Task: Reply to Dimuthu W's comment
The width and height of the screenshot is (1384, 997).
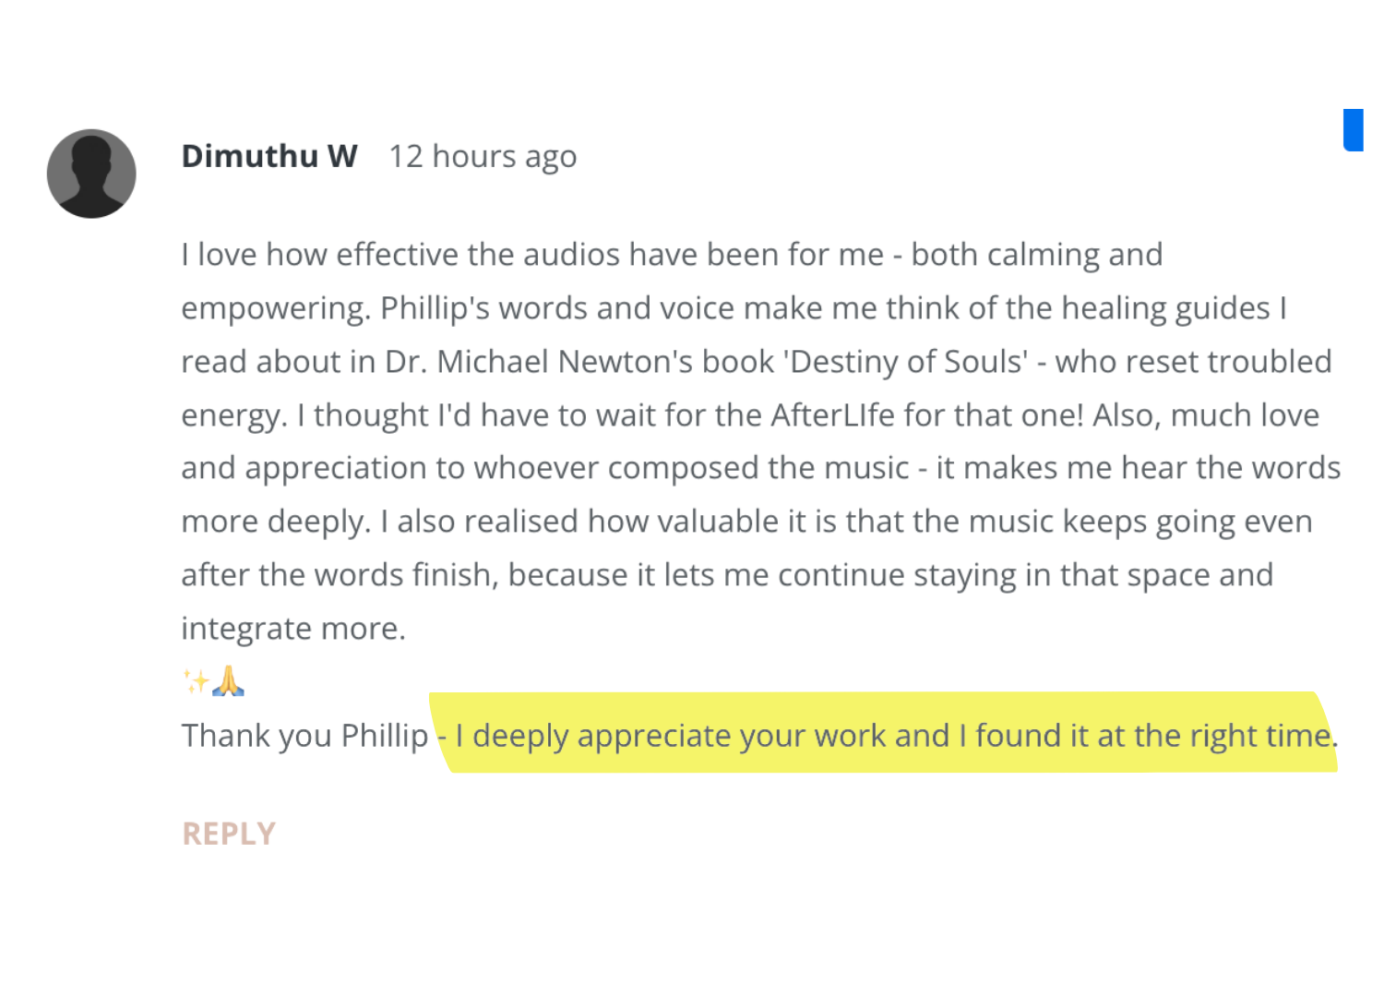Action: (x=228, y=834)
